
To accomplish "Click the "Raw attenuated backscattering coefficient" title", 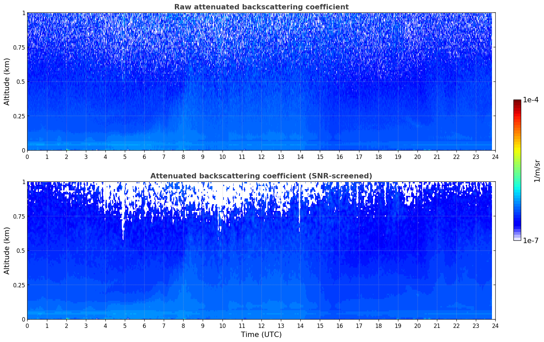I will tap(261, 7).
